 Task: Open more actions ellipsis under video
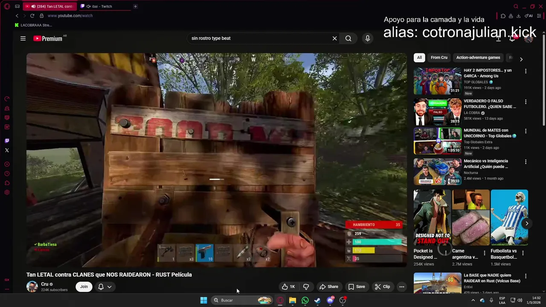[x=402, y=287]
